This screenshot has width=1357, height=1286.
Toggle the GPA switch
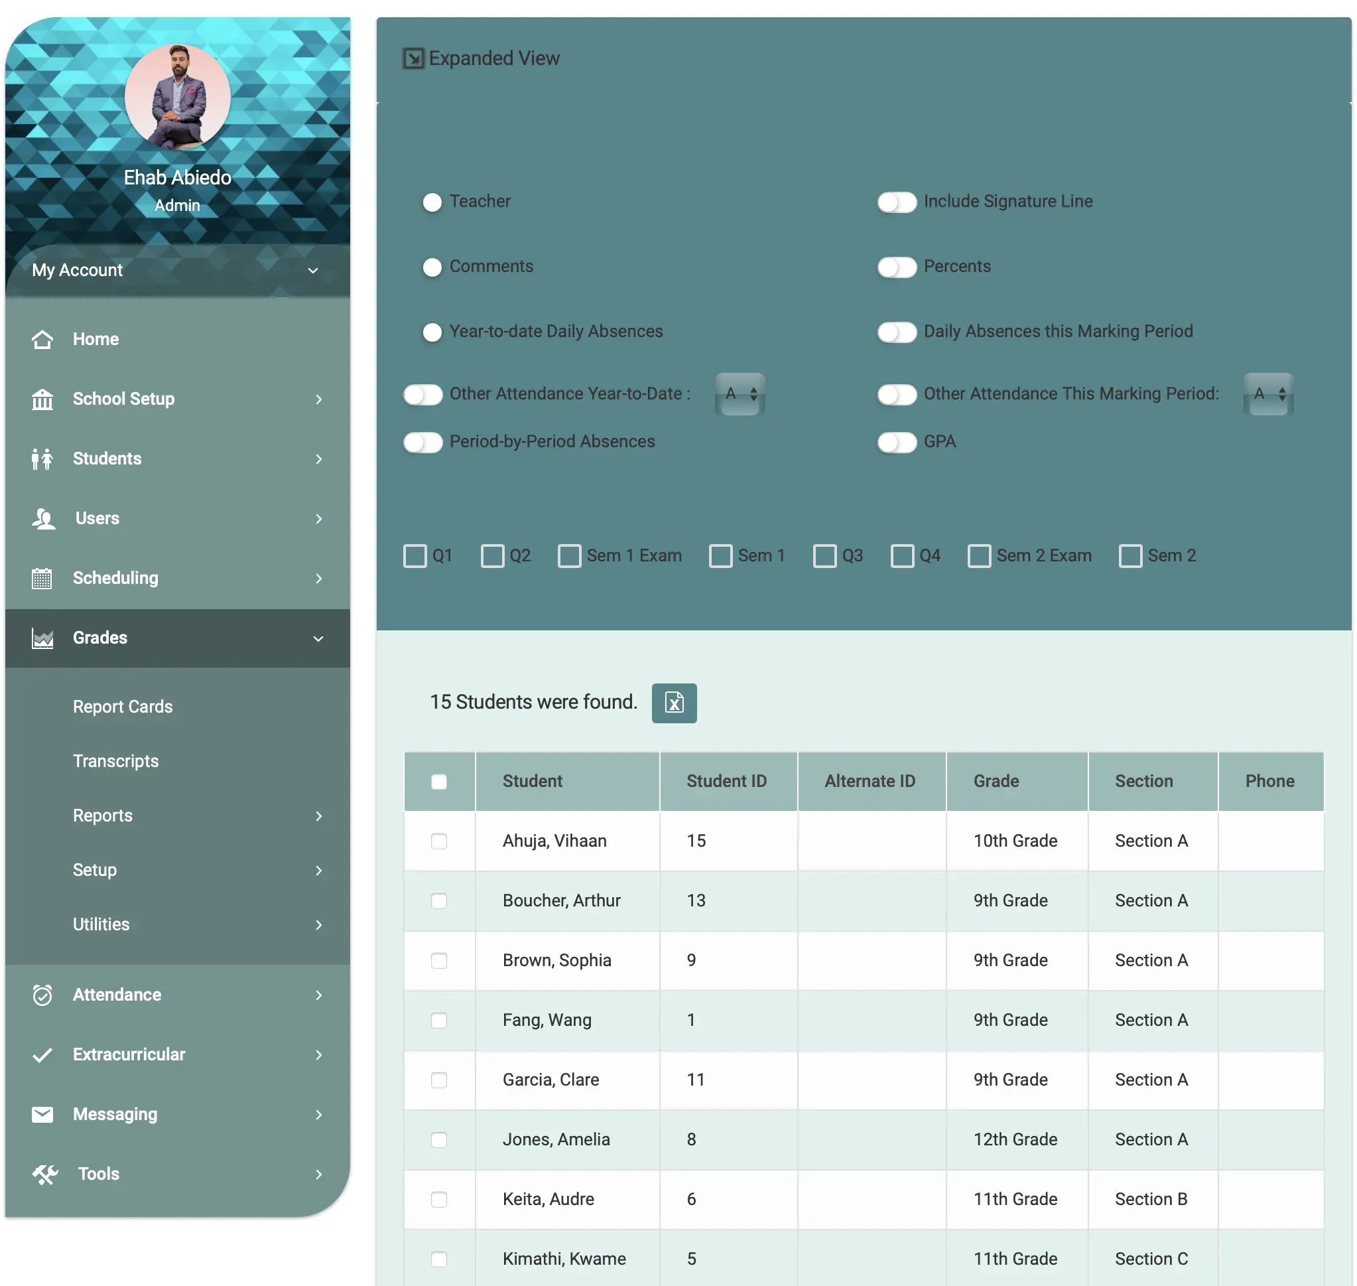click(896, 442)
